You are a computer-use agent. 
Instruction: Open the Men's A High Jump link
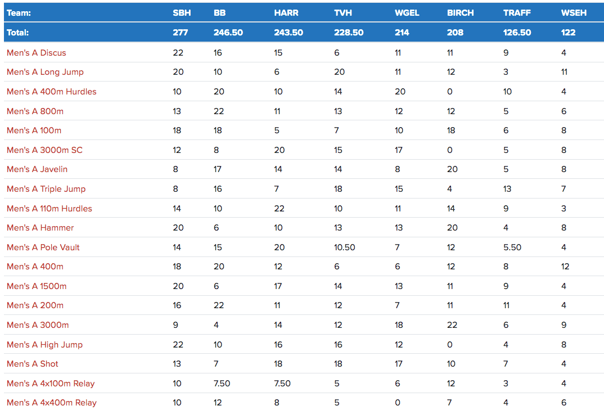click(44, 345)
